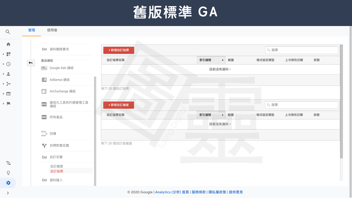This screenshot has height=198, width=352.
Task: Open 資料匯入 menu item
Action: [56, 180]
